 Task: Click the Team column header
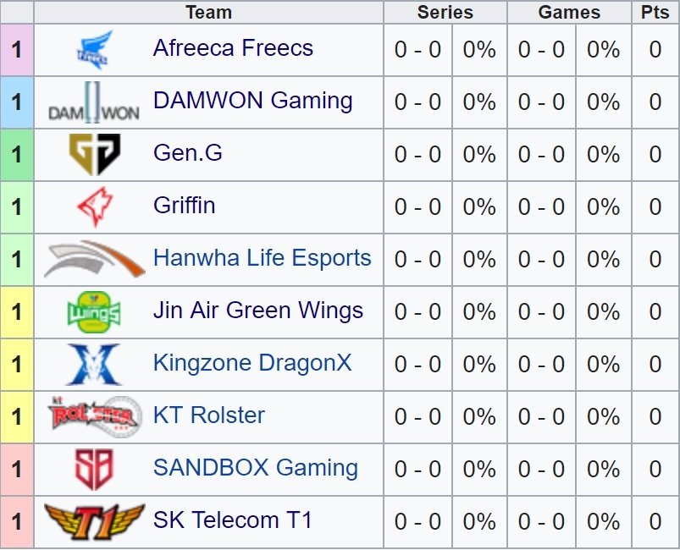(x=208, y=12)
